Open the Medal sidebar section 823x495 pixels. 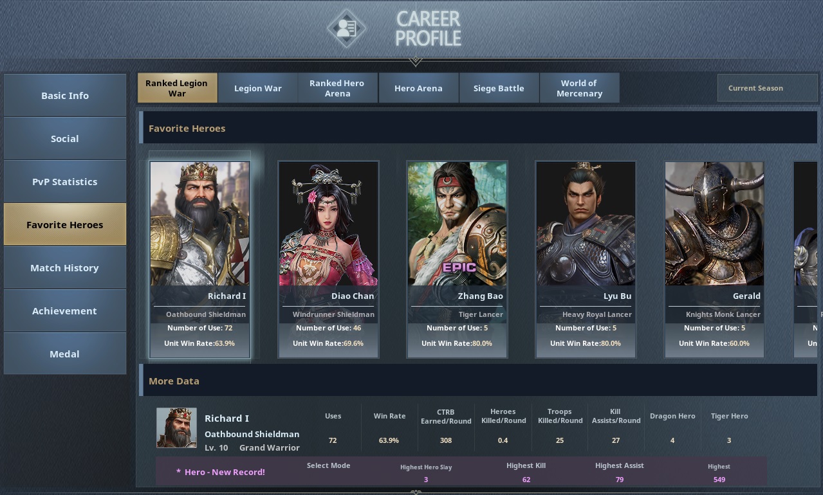[x=65, y=354]
